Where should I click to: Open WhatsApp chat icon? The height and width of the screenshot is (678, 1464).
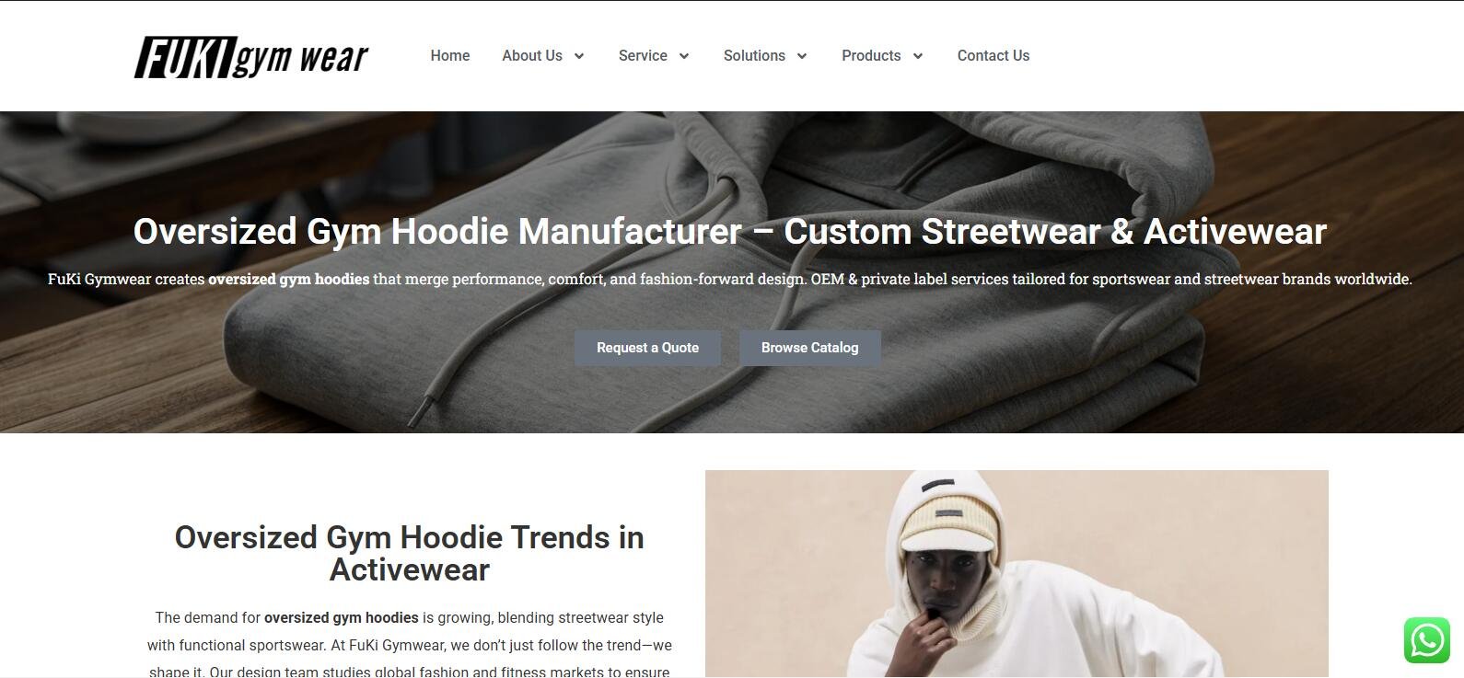1427,640
